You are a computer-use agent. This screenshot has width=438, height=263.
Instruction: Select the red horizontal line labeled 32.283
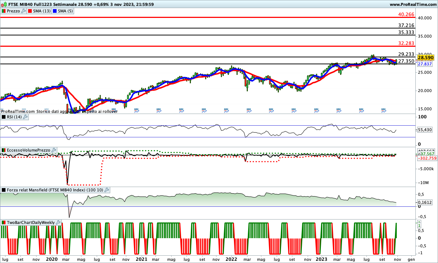(x=208, y=46)
